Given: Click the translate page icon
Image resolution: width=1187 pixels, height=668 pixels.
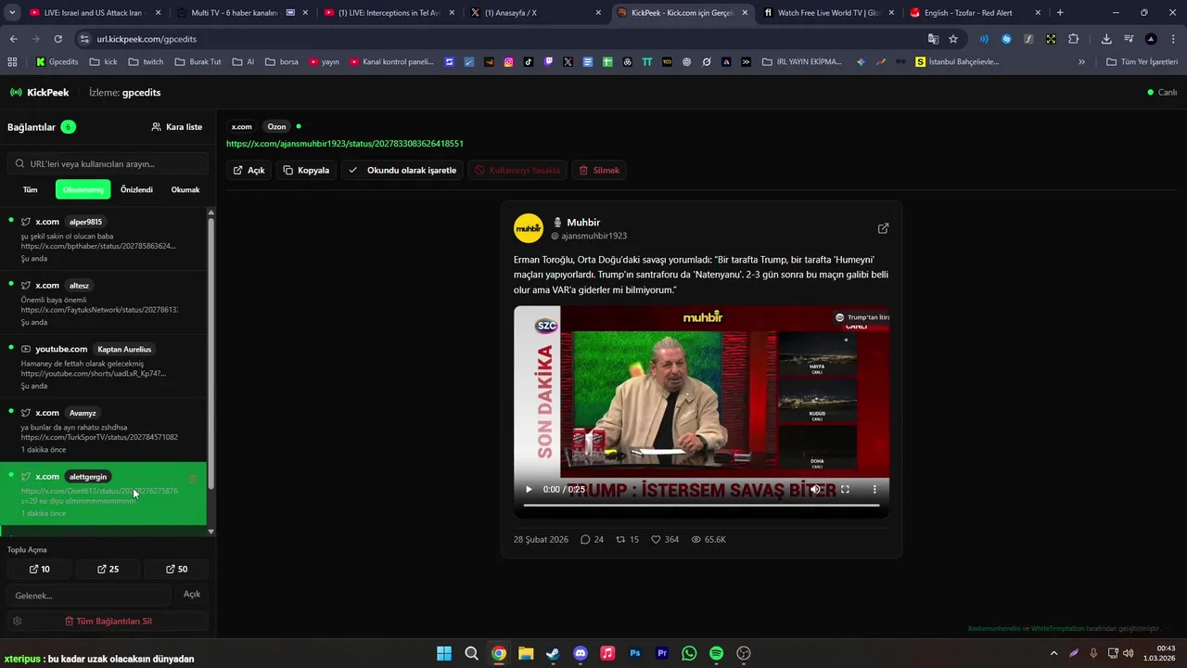Looking at the screenshot, I should [933, 39].
